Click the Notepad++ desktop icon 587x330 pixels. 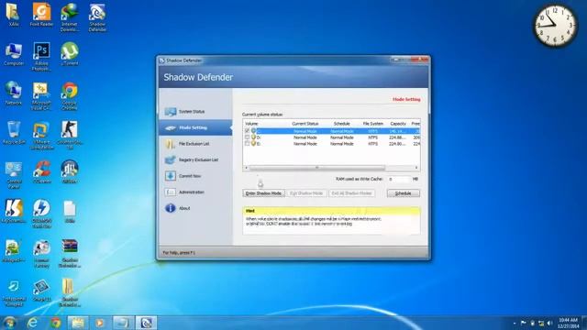coord(14,250)
